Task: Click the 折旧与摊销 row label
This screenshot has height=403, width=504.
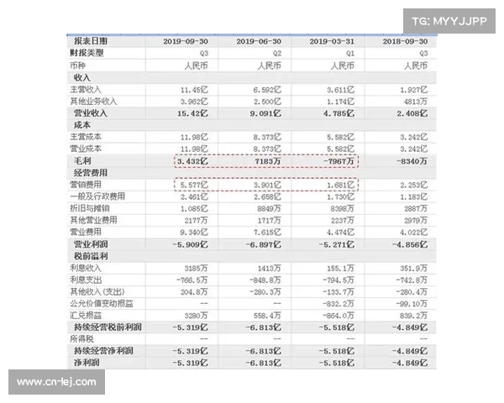Action: [x=91, y=207]
